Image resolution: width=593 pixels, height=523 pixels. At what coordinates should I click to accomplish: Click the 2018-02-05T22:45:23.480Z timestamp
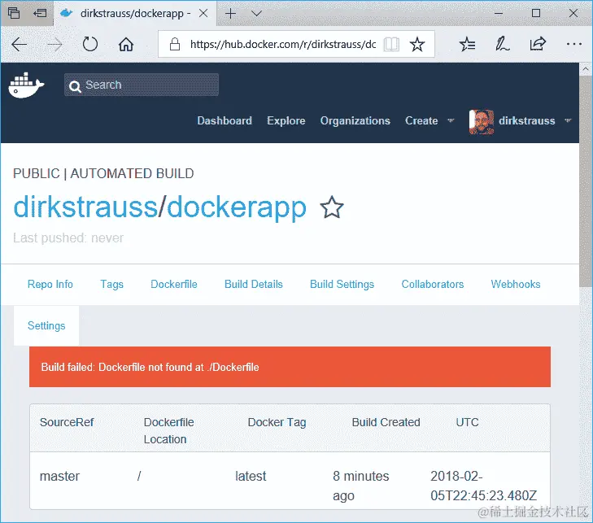[x=484, y=486]
